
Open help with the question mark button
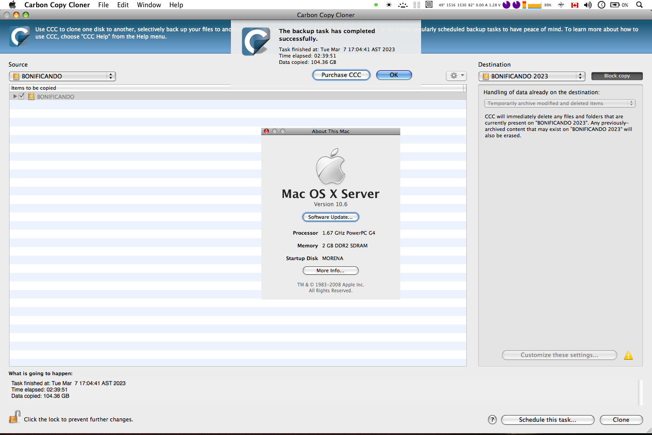492,420
